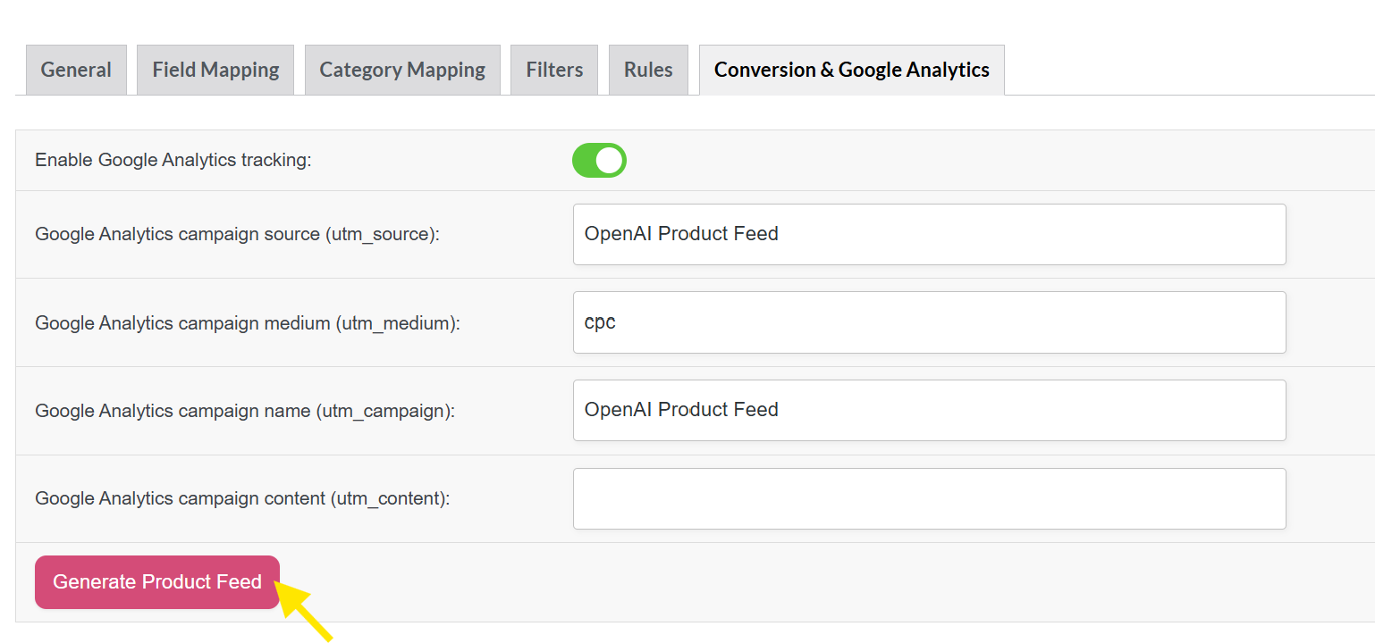Screen dimensions: 1375x643
Task: Switch to the Field Mapping tab
Action: pos(215,70)
